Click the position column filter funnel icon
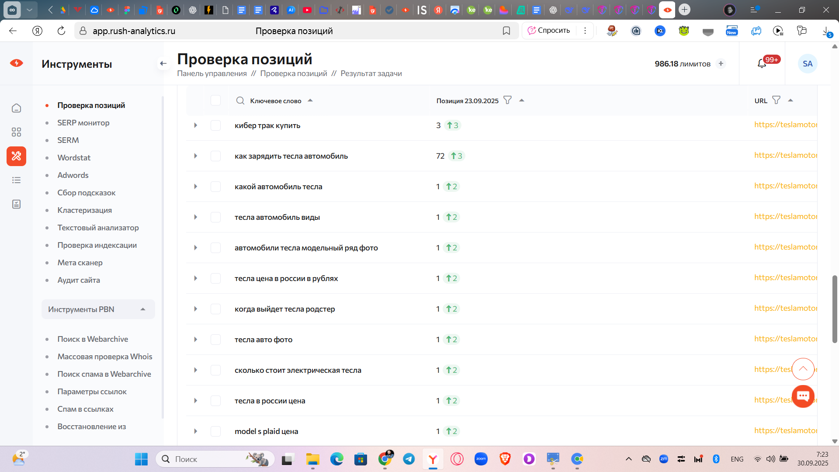 507,100
